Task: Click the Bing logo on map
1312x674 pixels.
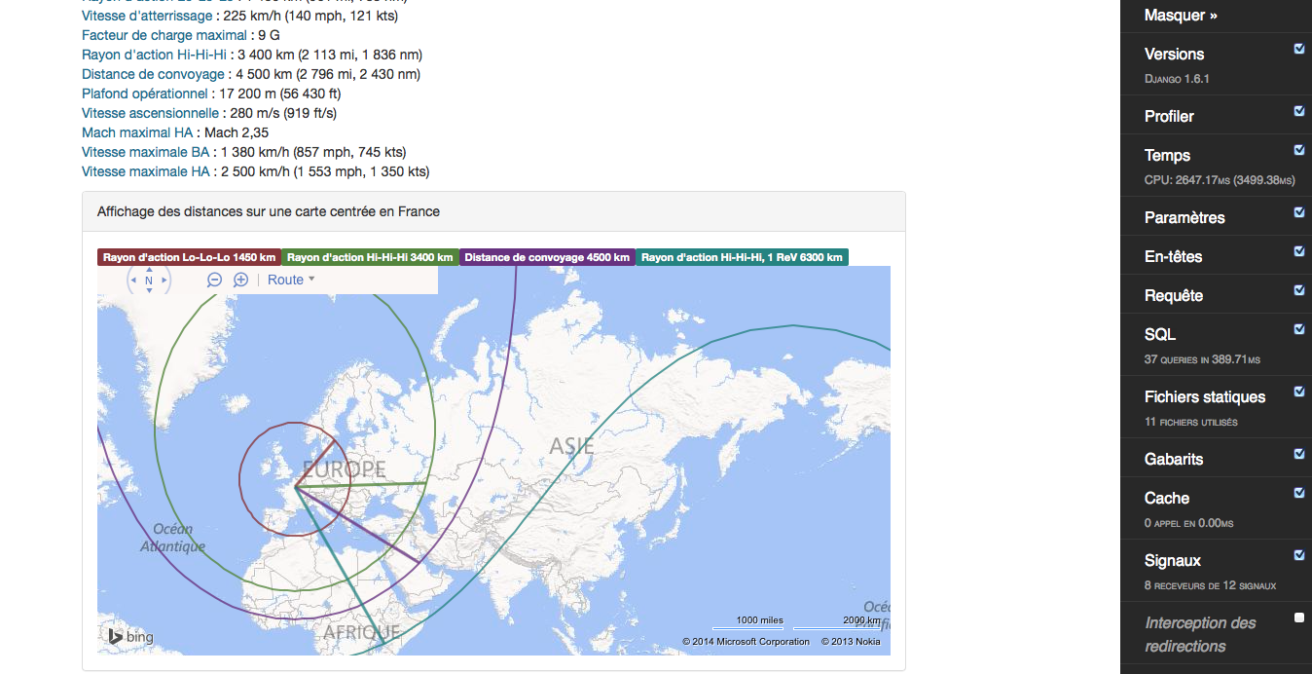Action: pos(130,637)
